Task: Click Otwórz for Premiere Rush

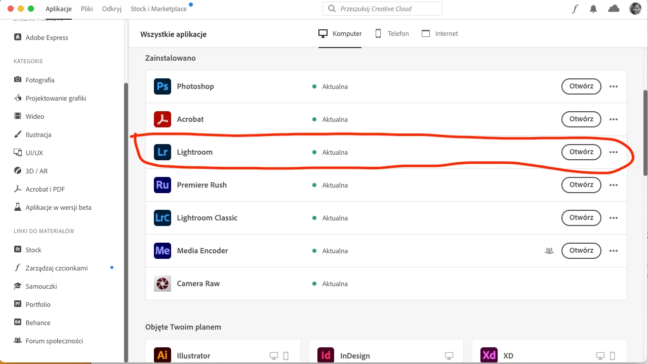Action: tap(581, 185)
